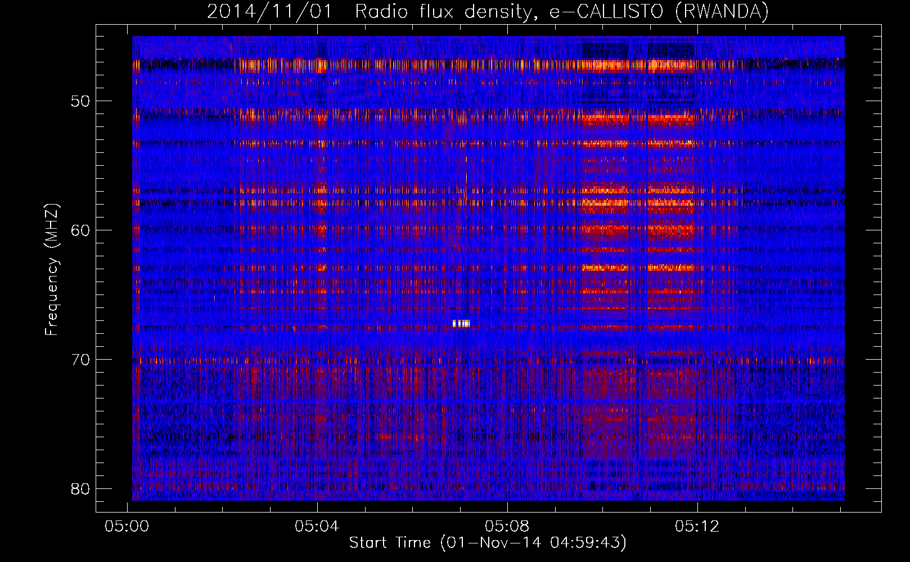The height and width of the screenshot is (562, 910).
Task: Click the 05:00 time tick label
Action: click(x=127, y=527)
